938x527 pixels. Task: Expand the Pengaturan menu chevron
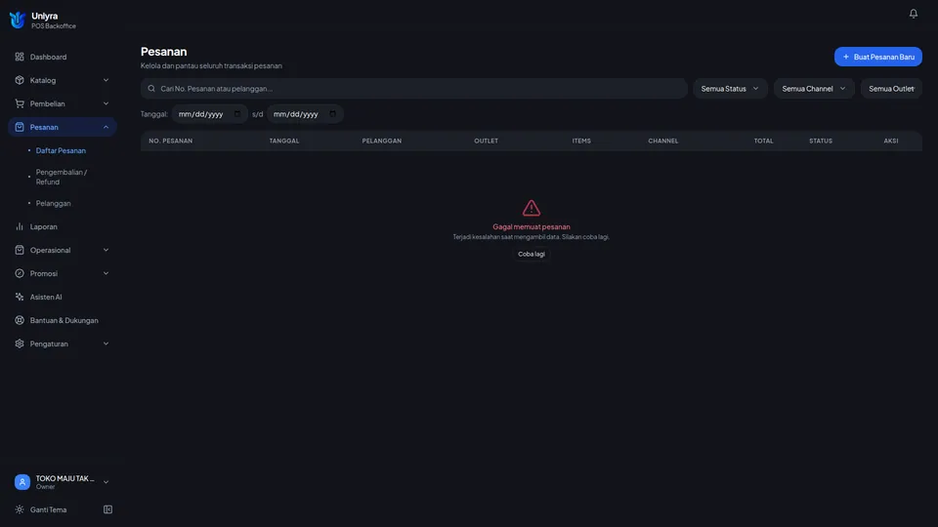point(106,344)
